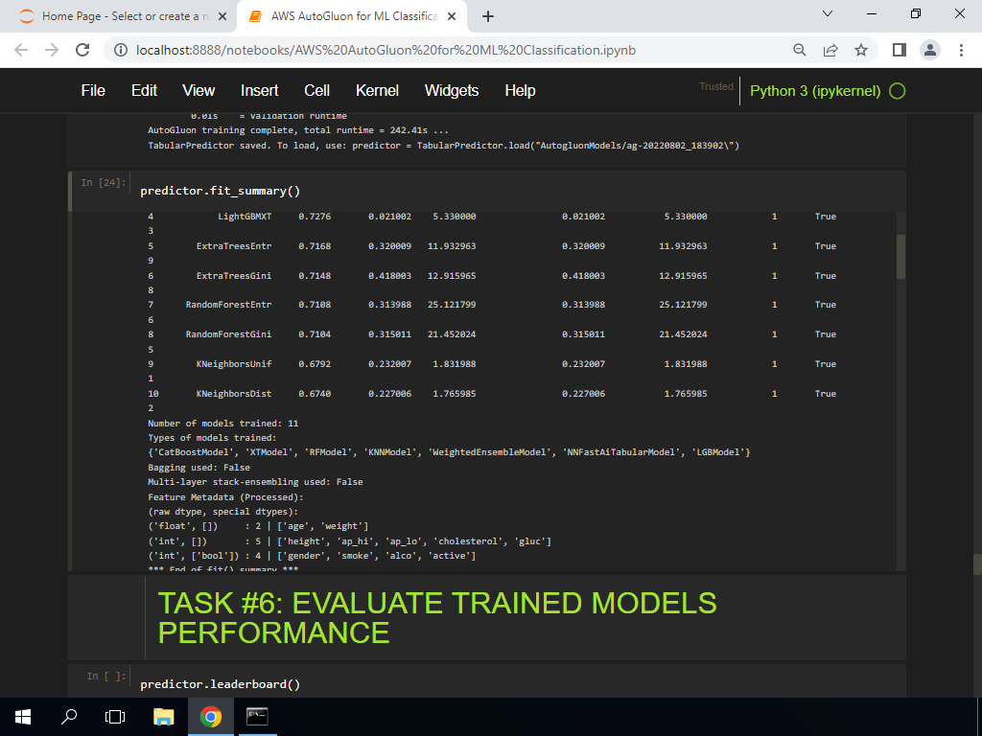Open the tab search chevron

click(828, 13)
